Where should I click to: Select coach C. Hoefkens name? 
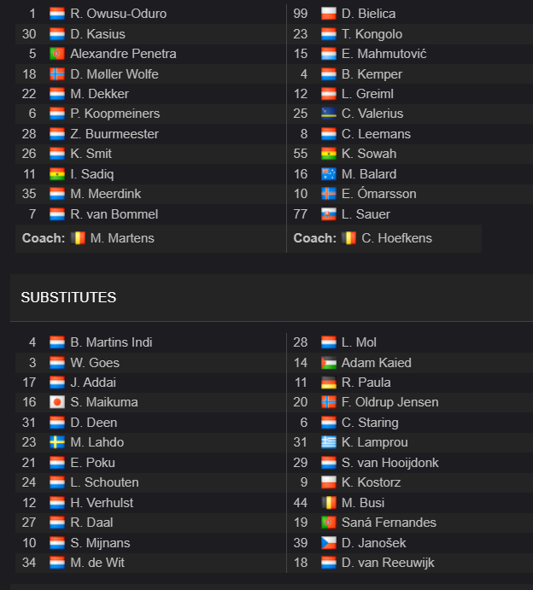[x=396, y=238]
